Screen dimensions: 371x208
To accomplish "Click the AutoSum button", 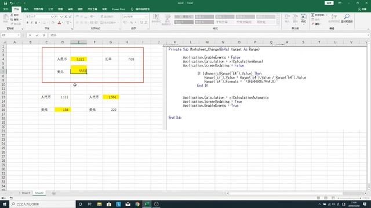I will click(x=318, y=15).
